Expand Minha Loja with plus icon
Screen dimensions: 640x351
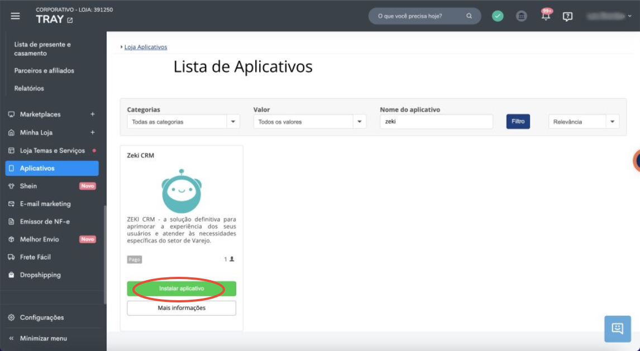93,132
